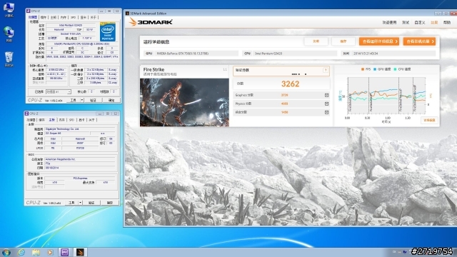
Task: Open Windows Media Player from taskbar
Action: point(50,252)
